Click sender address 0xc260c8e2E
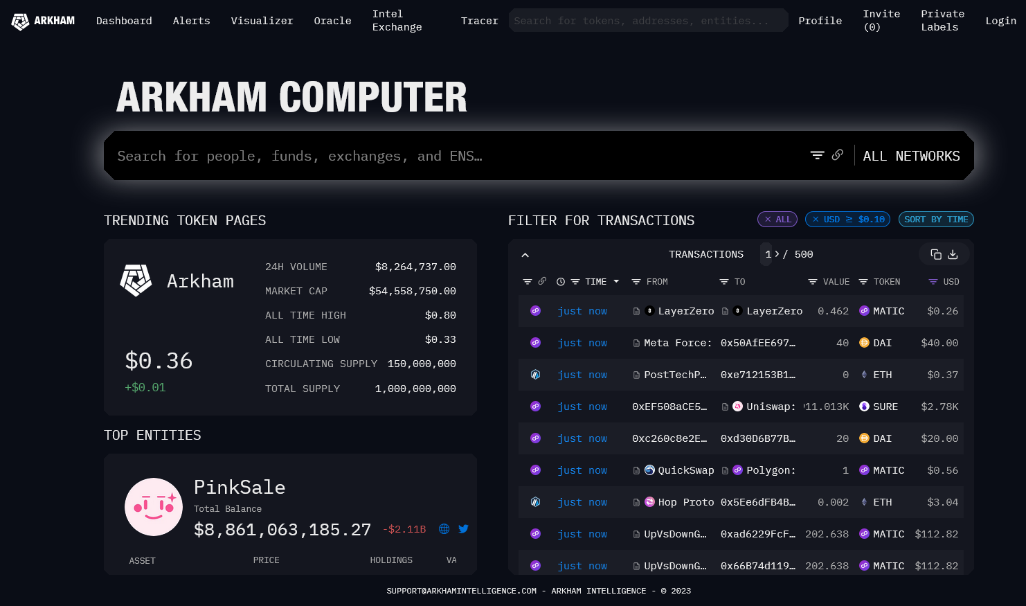Screen dimensions: 1026x606 pyautogui.click(x=669, y=438)
